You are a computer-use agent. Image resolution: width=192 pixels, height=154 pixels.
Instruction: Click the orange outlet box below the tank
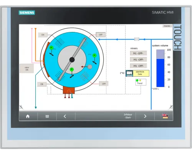[x=69, y=90]
